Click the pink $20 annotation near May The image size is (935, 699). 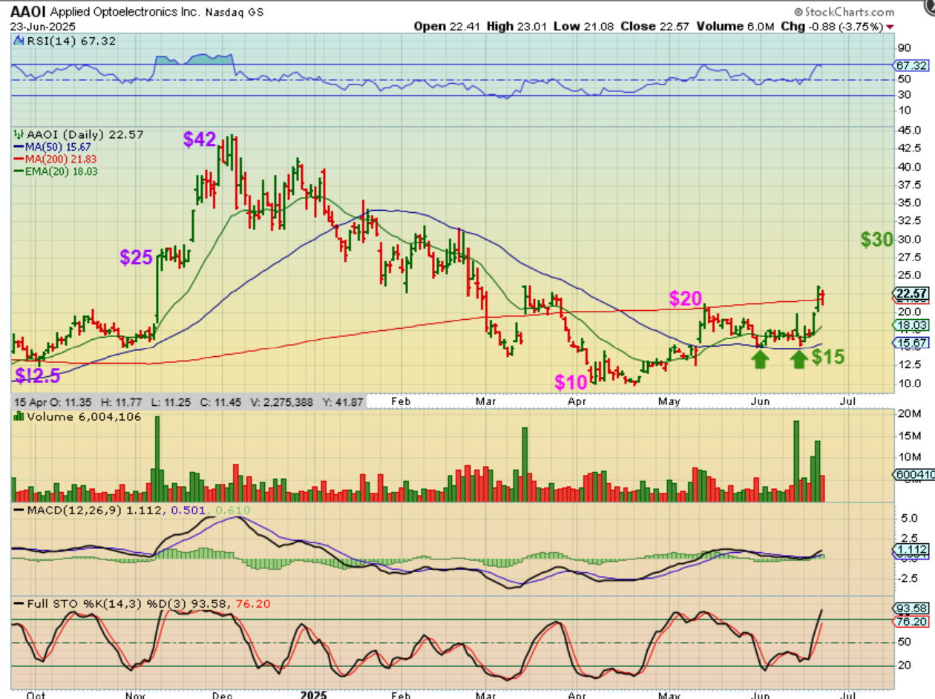(x=685, y=299)
